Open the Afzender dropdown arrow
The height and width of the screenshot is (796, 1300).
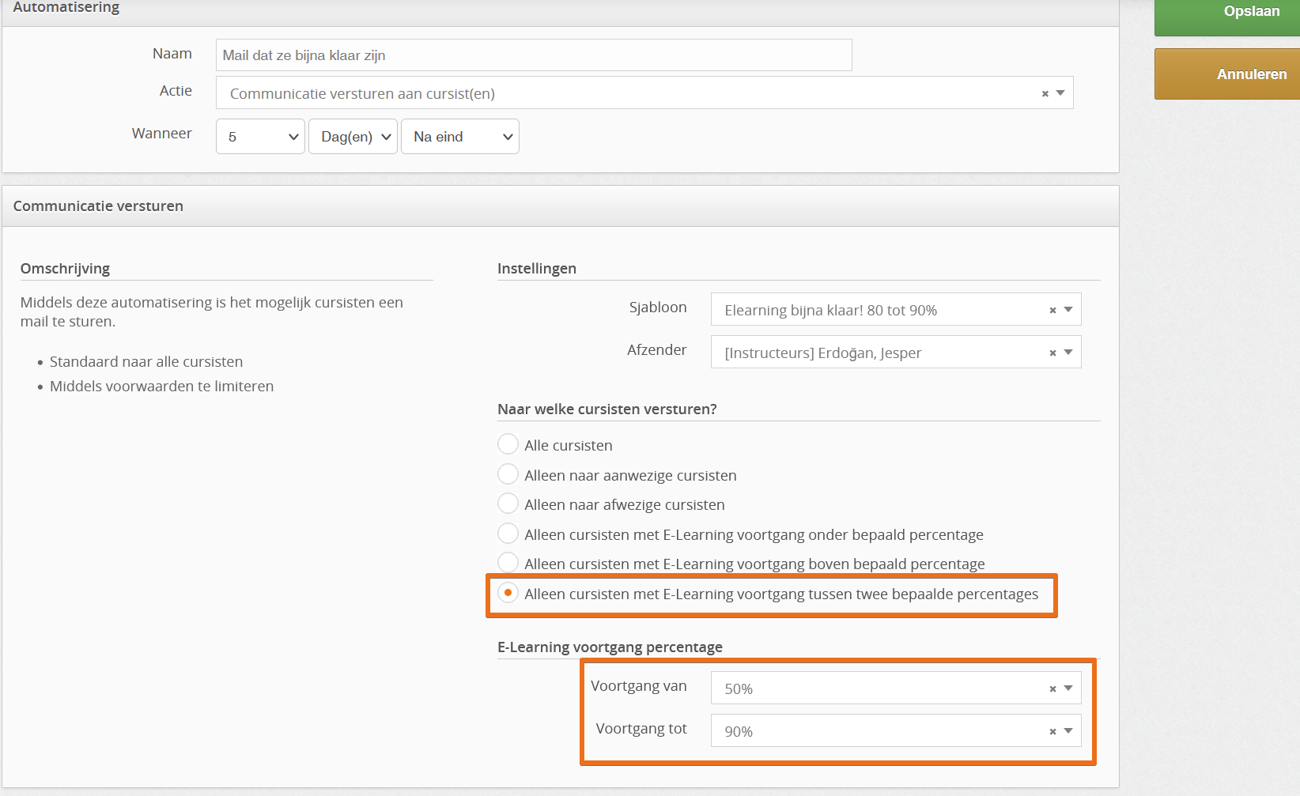tap(1068, 353)
